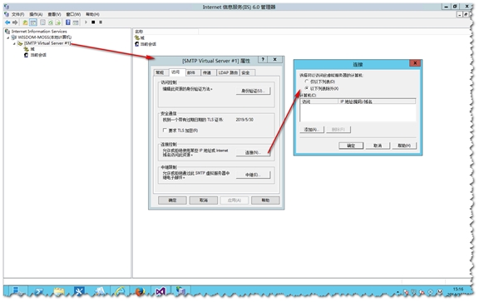Click the toolbar icon right of Help
Image resolution: width=479 pixels, height=302 pixels.
[x=76, y=22]
